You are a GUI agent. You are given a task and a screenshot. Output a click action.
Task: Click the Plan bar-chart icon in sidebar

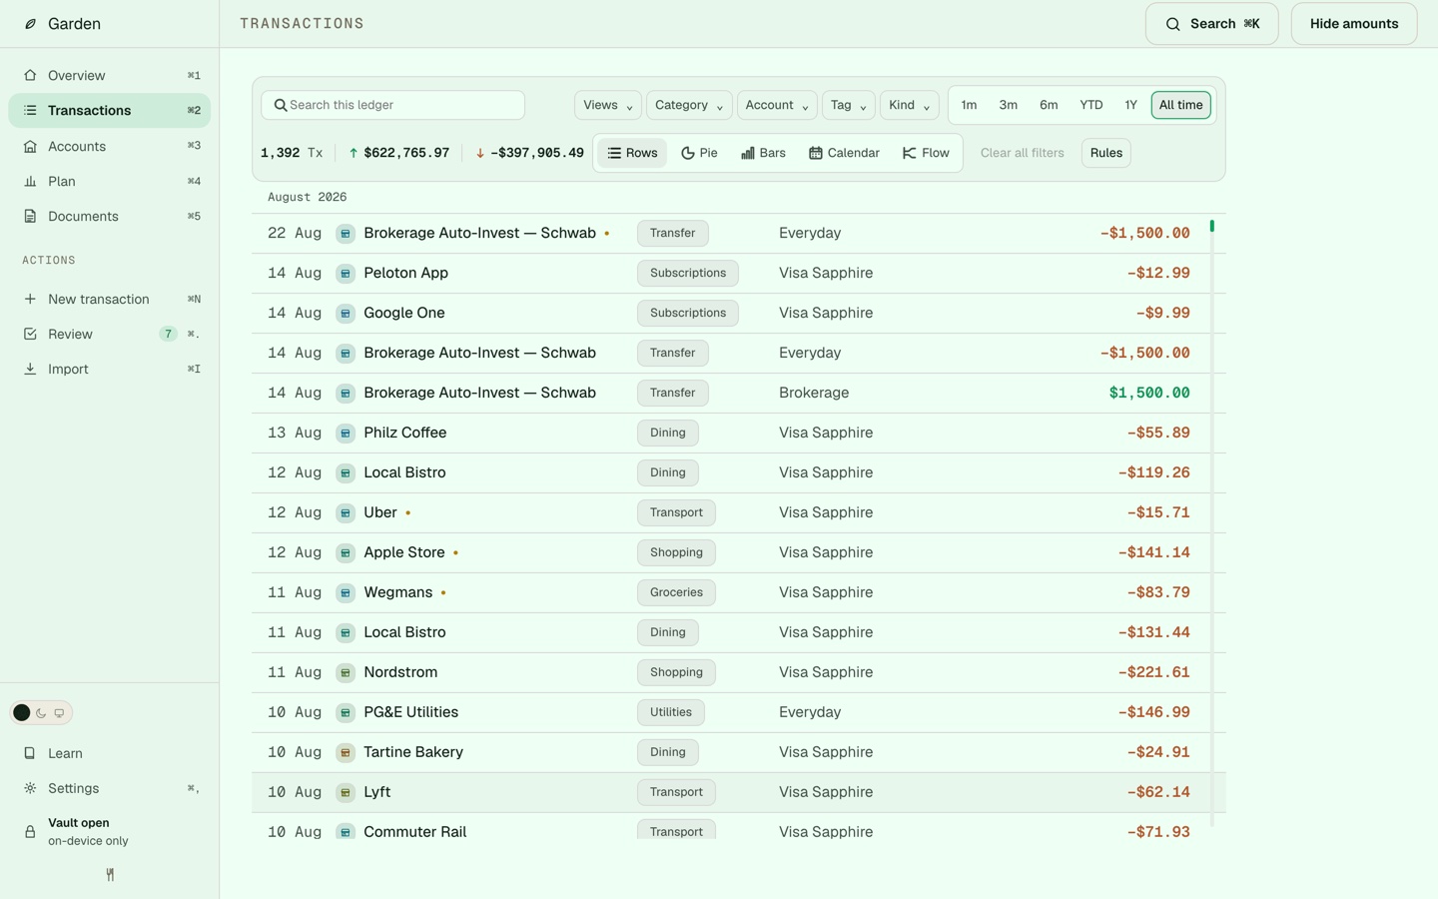click(x=30, y=181)
